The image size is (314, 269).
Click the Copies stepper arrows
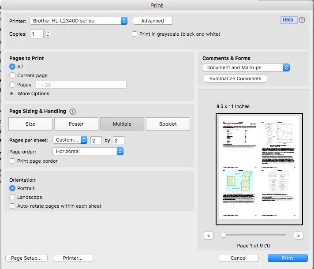48,34
